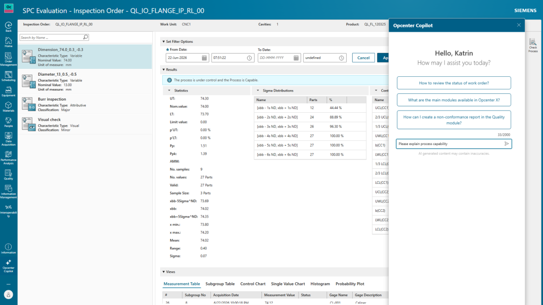Go back using the Back icon
543x305 pixels.
click(8, 26)
